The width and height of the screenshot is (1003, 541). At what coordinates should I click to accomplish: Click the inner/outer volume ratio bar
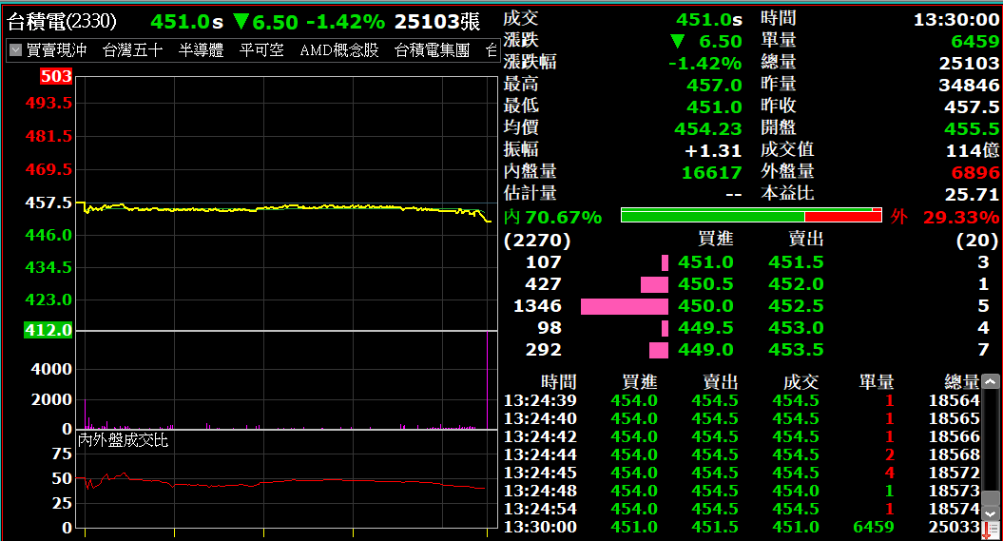751,216
